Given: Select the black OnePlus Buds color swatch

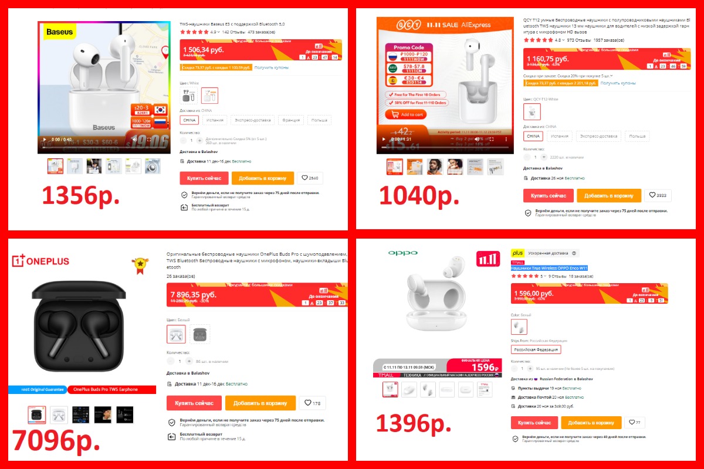Looking at the screenshot, I should point(200,334).
